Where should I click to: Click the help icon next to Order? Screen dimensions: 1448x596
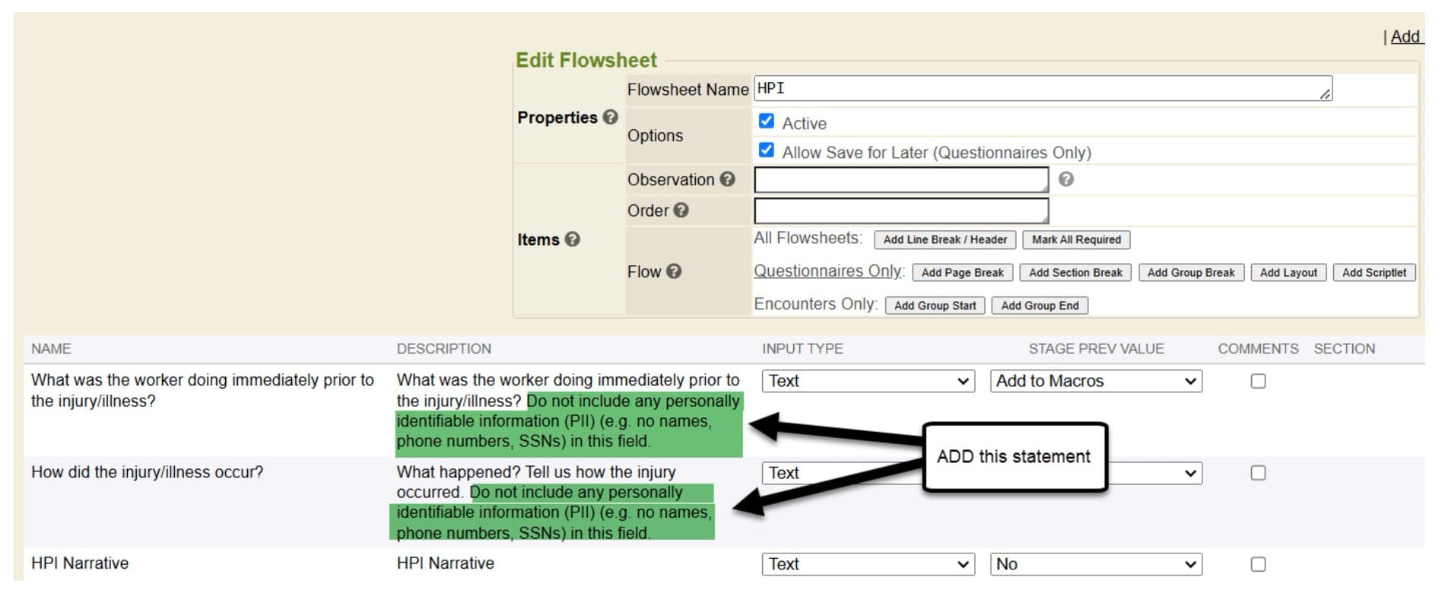tap(681, 211)
